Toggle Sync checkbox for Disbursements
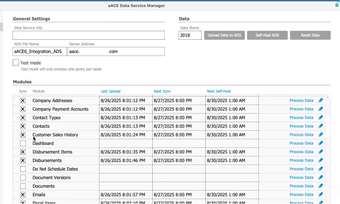Viewport: 340px width, 204px height. coord(23,160)
